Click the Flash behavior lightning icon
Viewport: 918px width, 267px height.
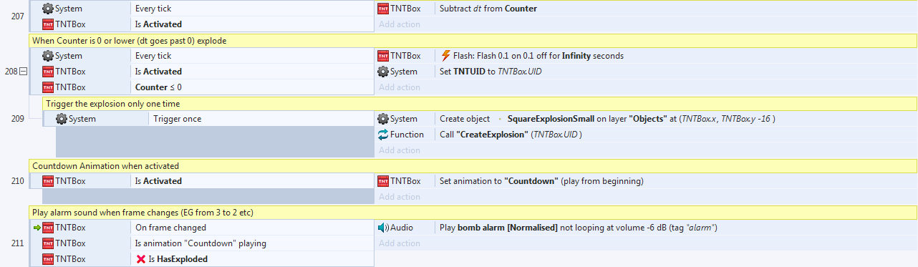(x=446, y=56)
